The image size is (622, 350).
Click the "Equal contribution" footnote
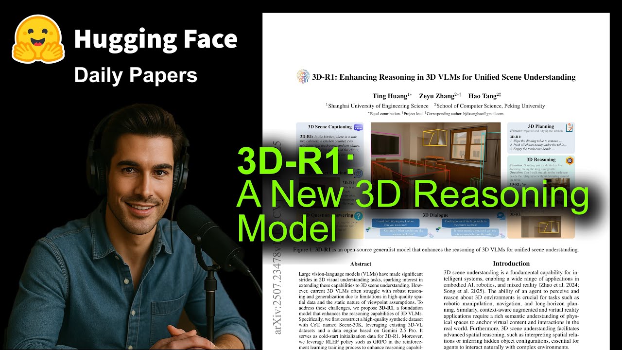click(384, 114)
